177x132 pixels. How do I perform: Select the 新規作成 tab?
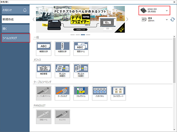(16, 19)
